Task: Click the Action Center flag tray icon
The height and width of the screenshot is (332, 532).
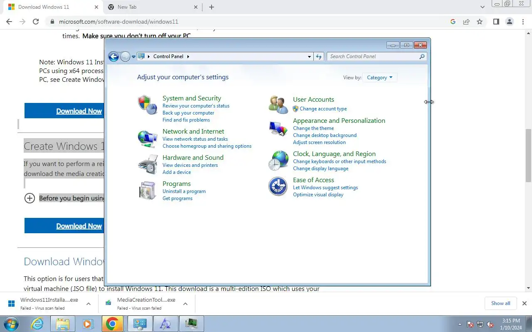Action: point(470,325)
